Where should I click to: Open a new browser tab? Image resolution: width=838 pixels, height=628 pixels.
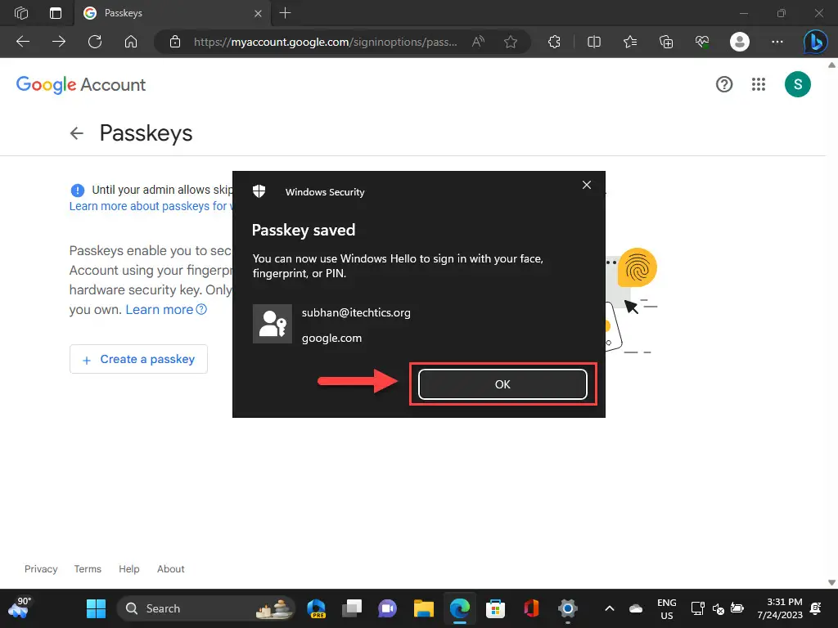point(285,13)
